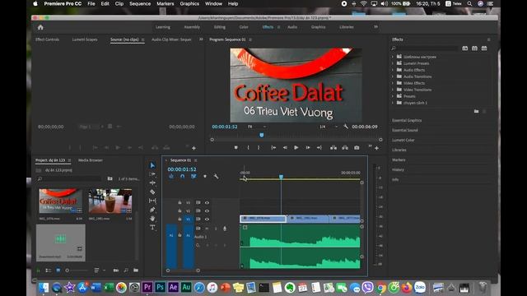Select the Selection tool arrow
Screen dimensions: 527x296
(x=152, y=165)
